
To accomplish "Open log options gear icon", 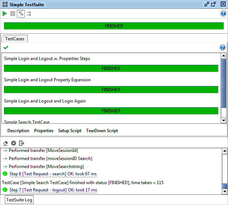I will coord(14,143).
